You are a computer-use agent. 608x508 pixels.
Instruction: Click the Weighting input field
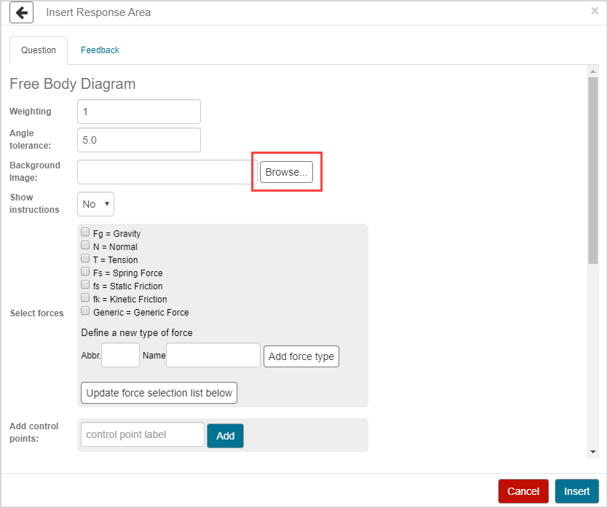coord(138,112)
